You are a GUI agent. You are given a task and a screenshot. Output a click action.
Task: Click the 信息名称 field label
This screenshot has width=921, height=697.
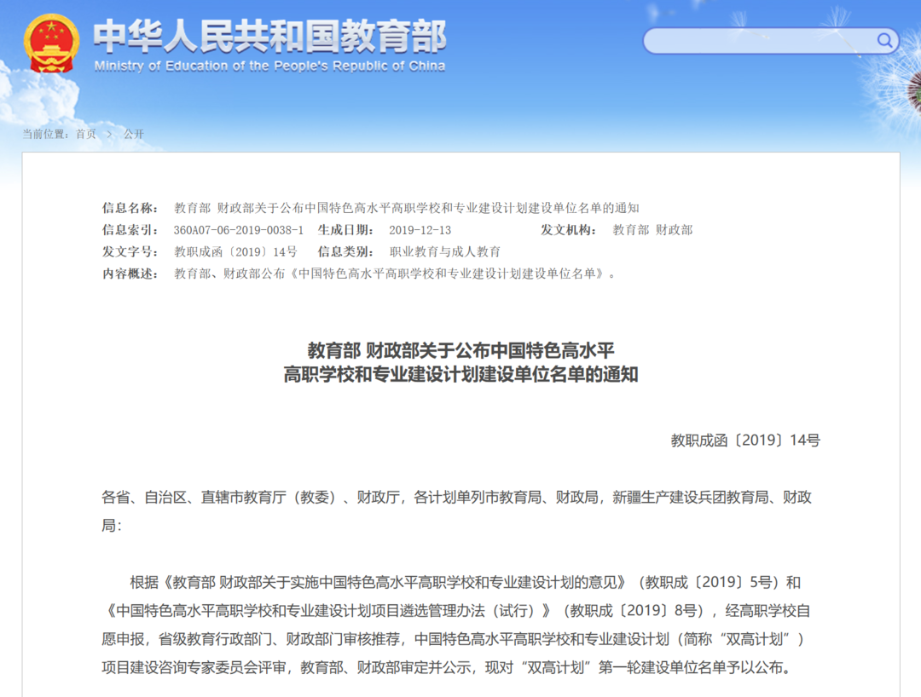coord(130,208)
